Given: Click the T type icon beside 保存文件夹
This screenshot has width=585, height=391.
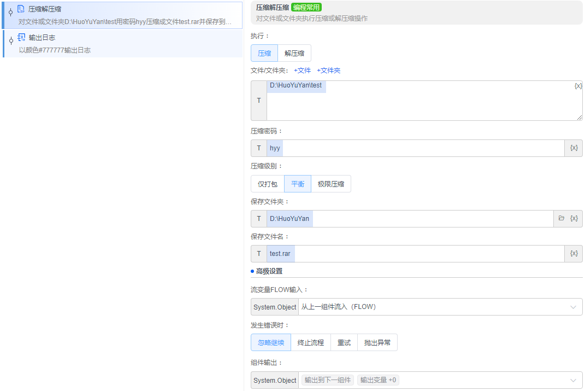Looking at the screenshot, I should (x=258, y=218).
